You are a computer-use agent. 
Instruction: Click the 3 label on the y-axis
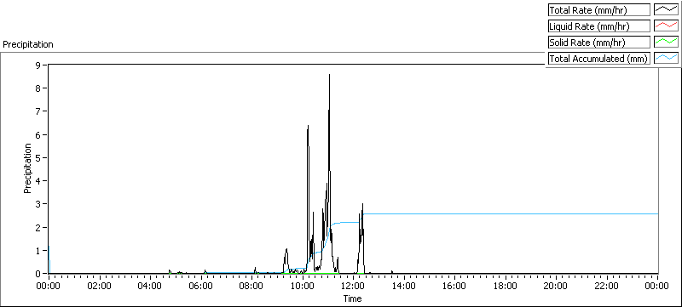38,204
